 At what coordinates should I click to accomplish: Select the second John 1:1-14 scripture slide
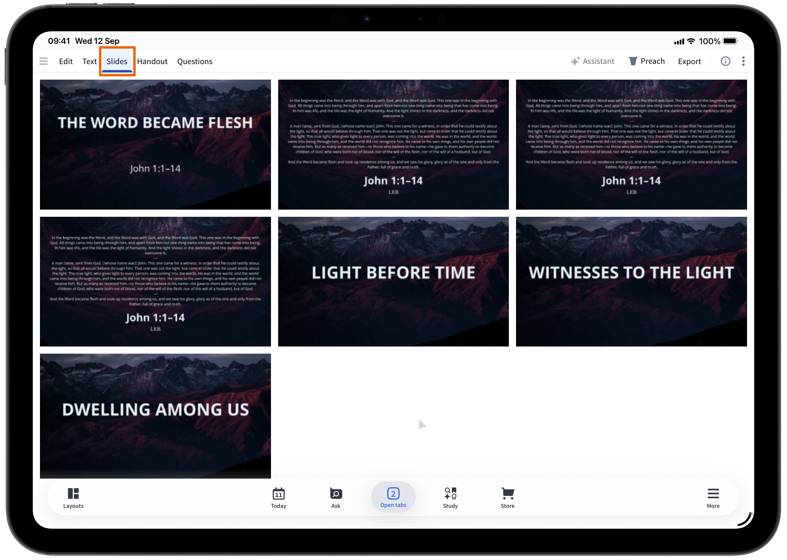[393, 145]
